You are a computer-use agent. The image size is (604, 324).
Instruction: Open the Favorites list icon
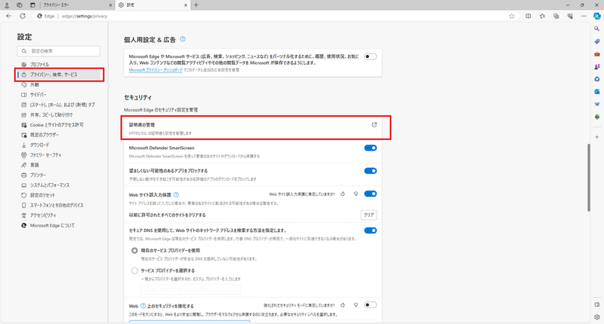(x=542, y=16)
